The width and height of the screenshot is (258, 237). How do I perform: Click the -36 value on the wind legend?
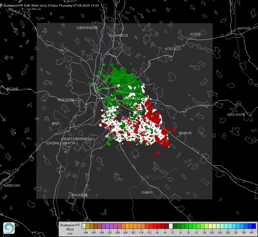pyautogui.click(x=101, y=233)
